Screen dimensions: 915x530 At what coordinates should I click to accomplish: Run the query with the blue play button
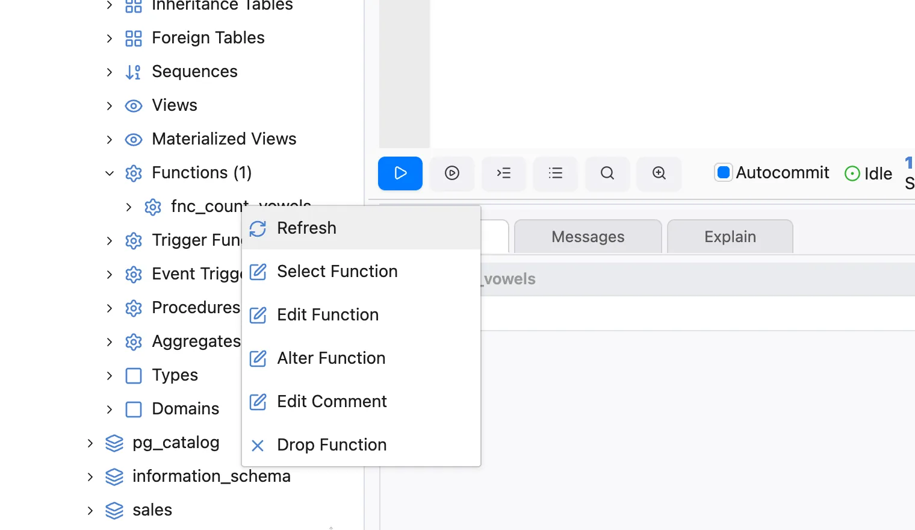400,173
